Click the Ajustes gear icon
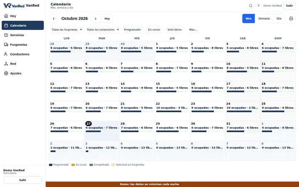The width and height of the screenshot is (299, 187). click(x=6, y=73)
